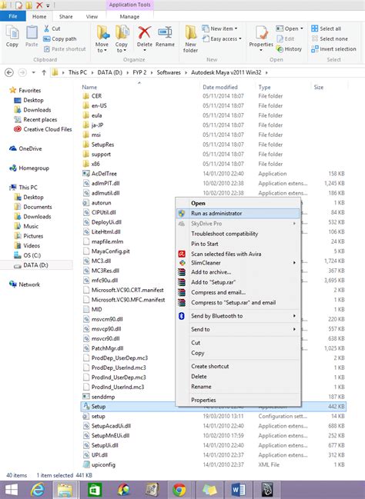Click the Setup application file icon
The height and width of the screenshot is (499, 365).
point(86,407)
